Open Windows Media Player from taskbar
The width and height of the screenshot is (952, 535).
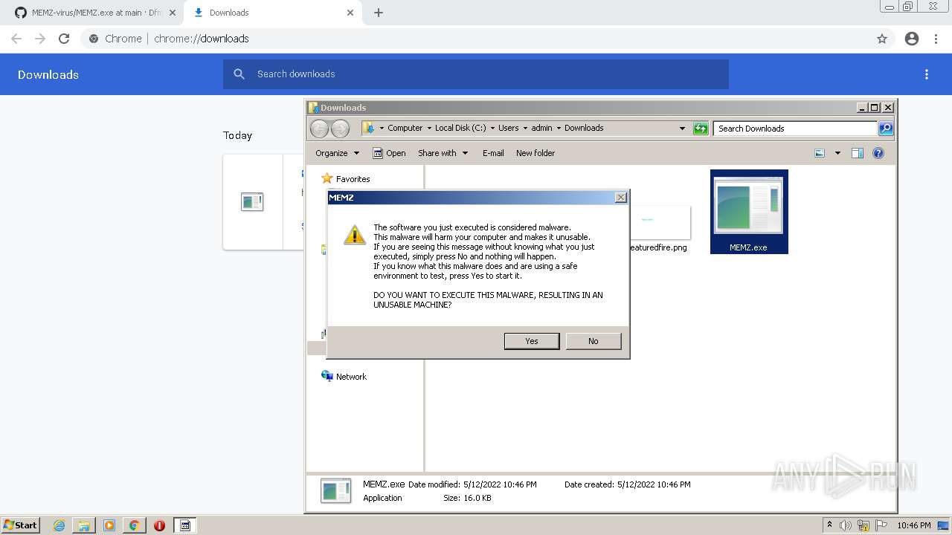pyautogui.click(x=109, y=525)
